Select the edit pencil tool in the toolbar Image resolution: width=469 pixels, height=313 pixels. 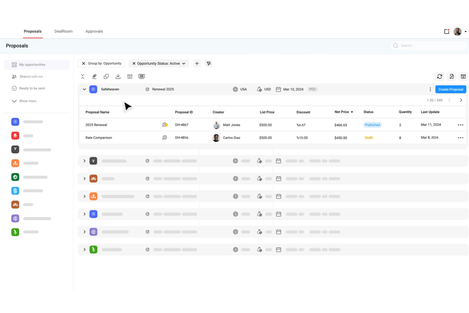coord(94,76)
